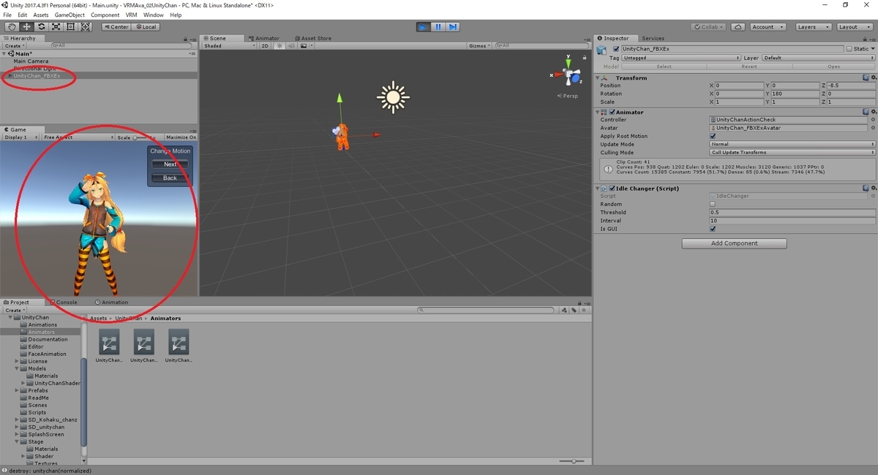Open the Layer dropdown Default
This screenshot has width=878, height=475.
pos(818,58)
